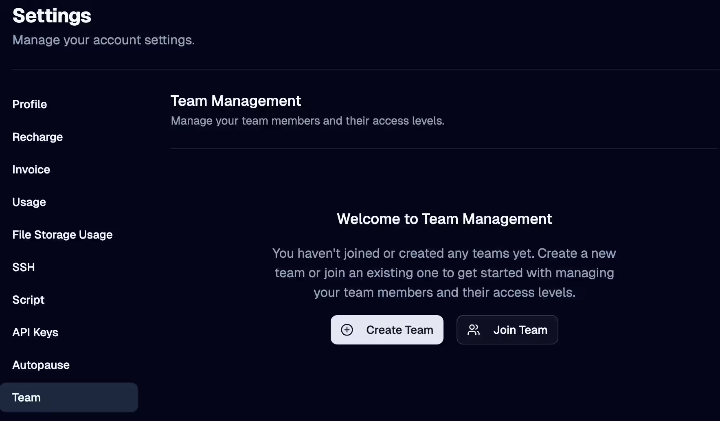
Task: Open the API Keys section
Action: [35, 332]
